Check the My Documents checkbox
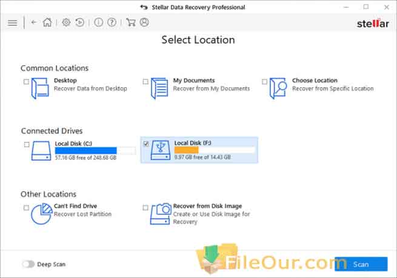397x278 pixels. [x=145, y=82]
